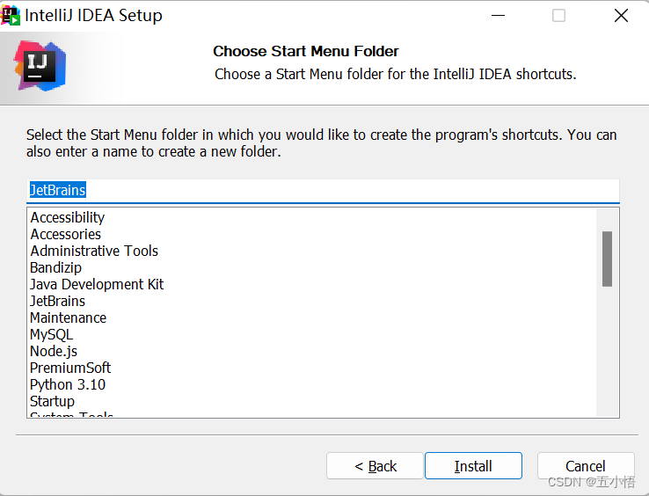The width and height of the screenshot is (649, 496).
Task: Select Accessibility in the folder list
Action: point(68,217)
